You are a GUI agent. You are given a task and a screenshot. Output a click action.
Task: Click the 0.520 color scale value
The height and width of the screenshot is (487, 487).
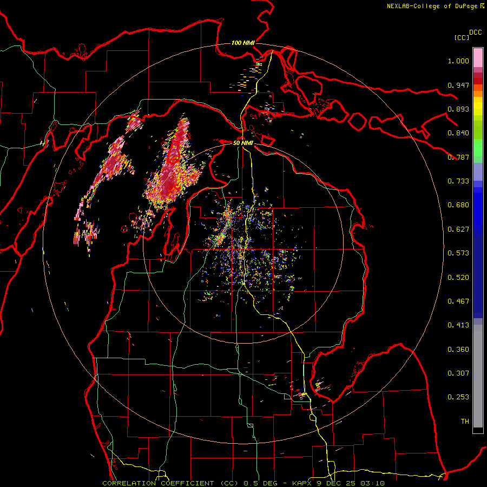click(458, 278)
